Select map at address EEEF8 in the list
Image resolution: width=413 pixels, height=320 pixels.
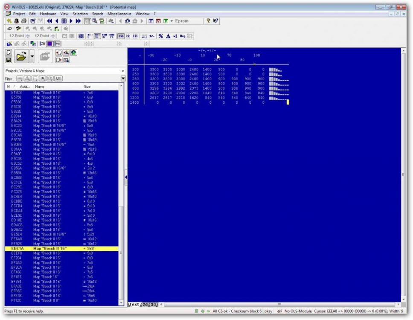[x=17, y=253]
